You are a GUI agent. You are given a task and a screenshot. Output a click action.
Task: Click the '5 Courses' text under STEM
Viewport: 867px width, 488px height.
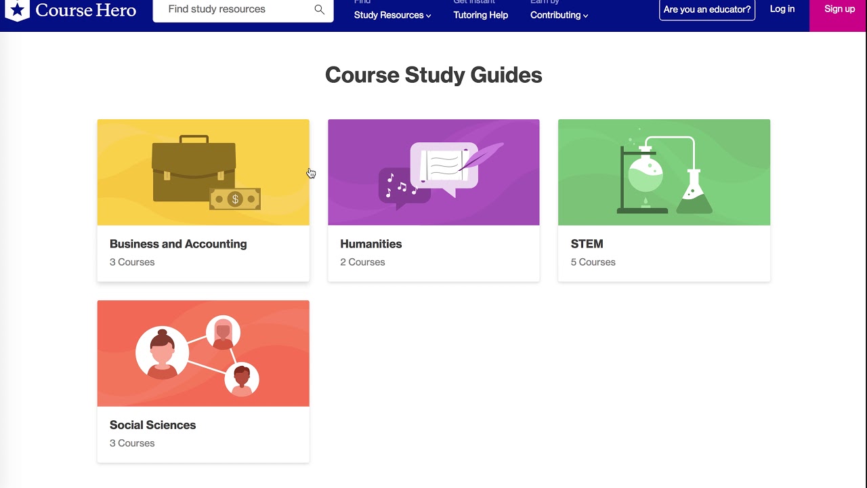[593, 262]
